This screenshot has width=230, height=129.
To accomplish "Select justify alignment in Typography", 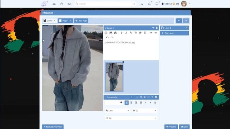I will [141, 102].
